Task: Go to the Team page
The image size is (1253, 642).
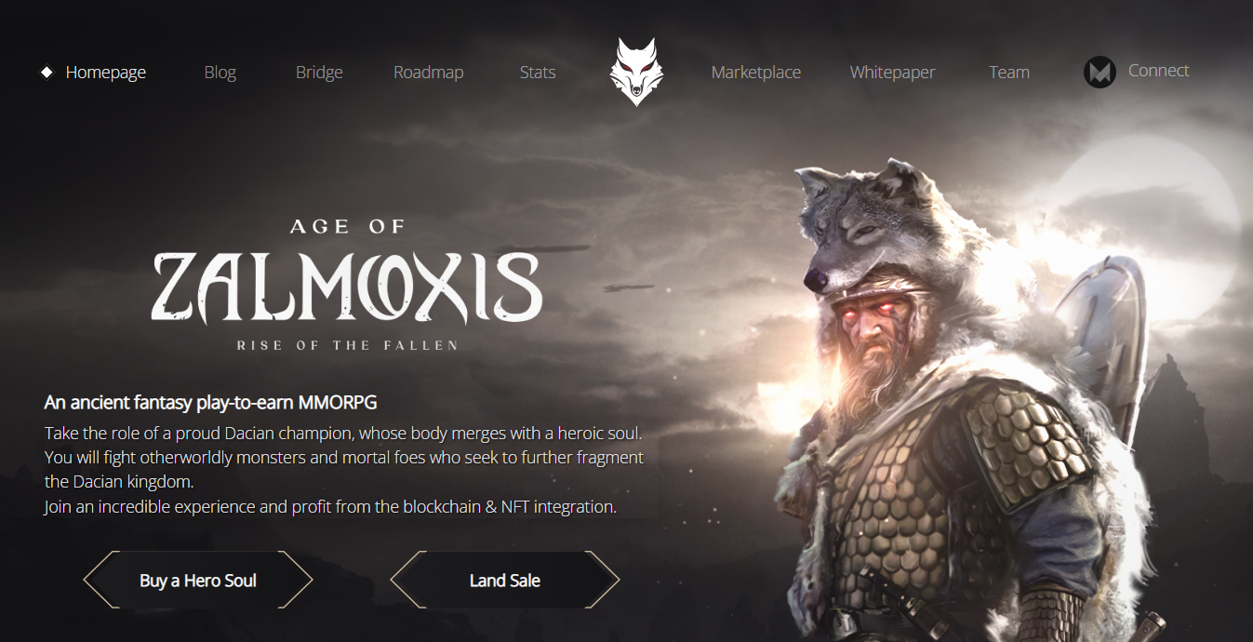Action: pos(1009,72)
